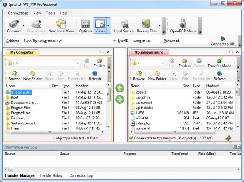The width and height of the screenshot is (244, 182).
Task: Click the Disconnect toolbar icon
Action: pyautogui.click(x=36, y=26)
